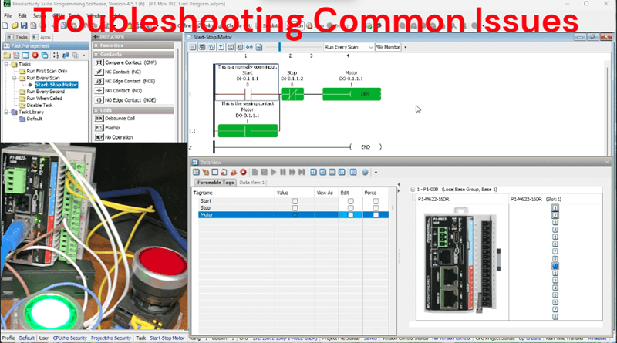
Task: Select the NO Edge Contact (NOE) icon
Action: (99, 100)
